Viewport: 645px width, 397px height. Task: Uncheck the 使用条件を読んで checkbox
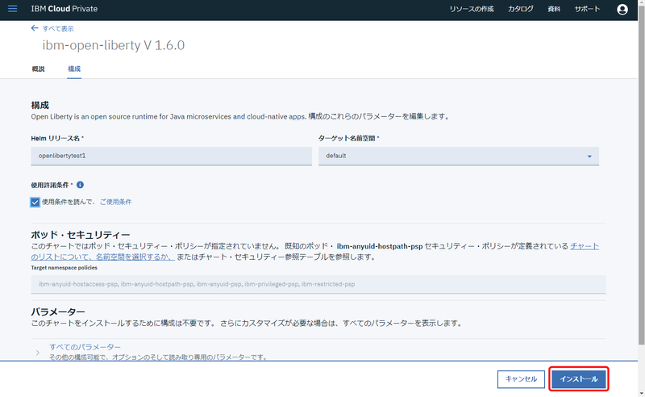pyautogui.click(x=35, y=202)
